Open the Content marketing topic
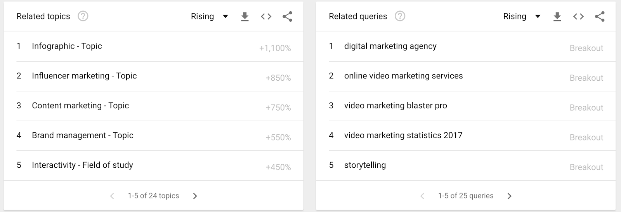 tap(80, 106)
